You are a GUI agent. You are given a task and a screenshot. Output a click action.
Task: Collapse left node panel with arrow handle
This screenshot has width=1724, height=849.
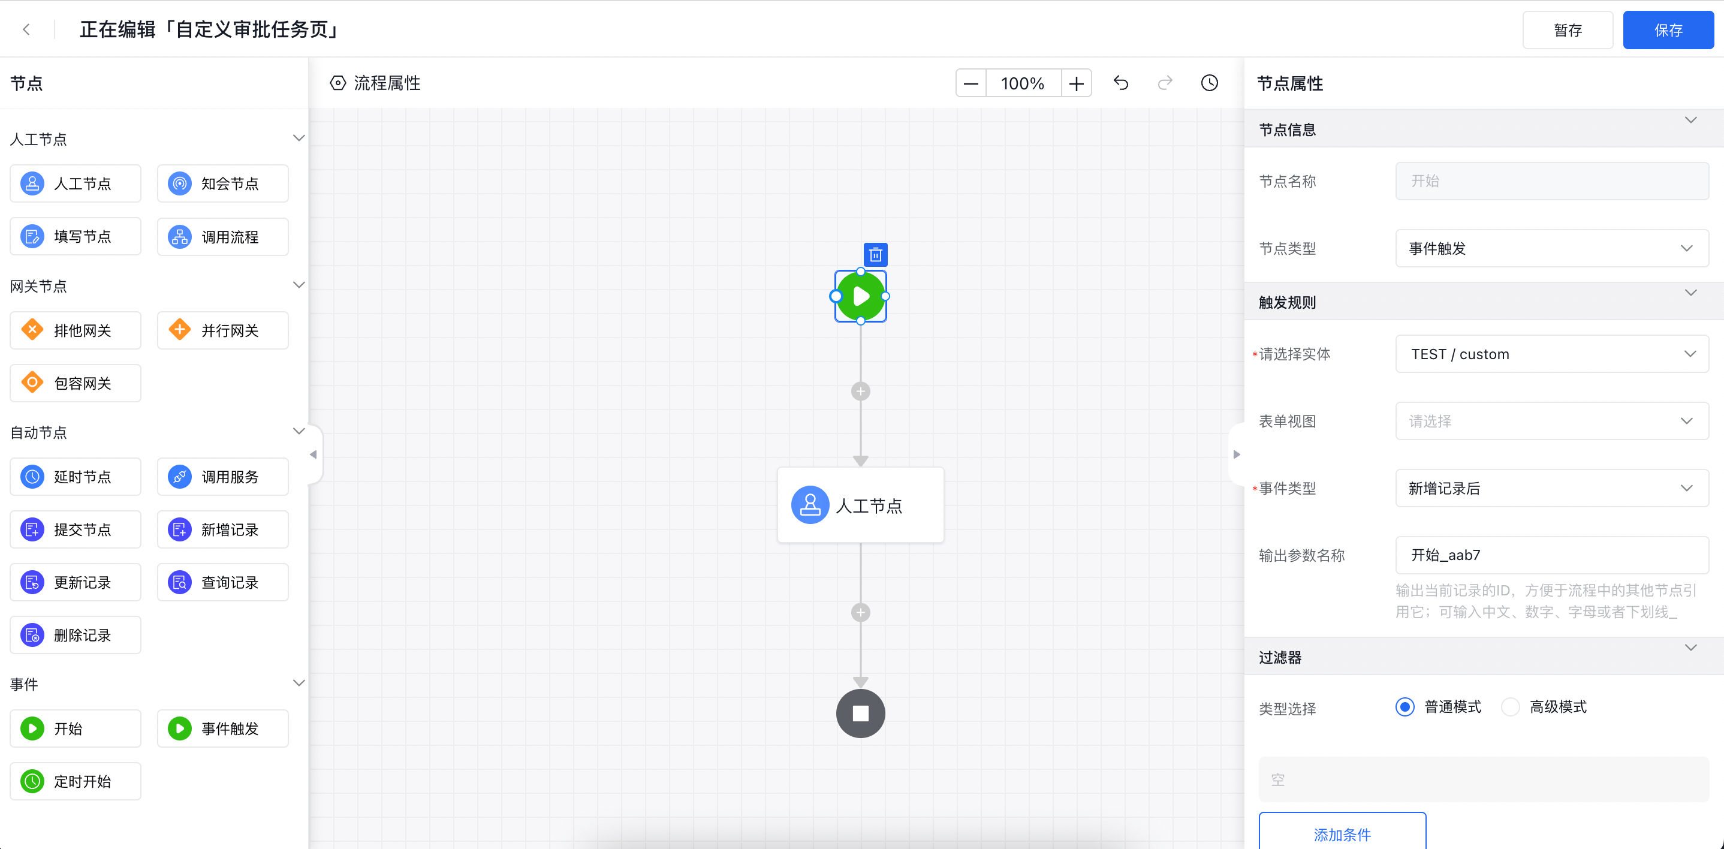click(314, 454)
